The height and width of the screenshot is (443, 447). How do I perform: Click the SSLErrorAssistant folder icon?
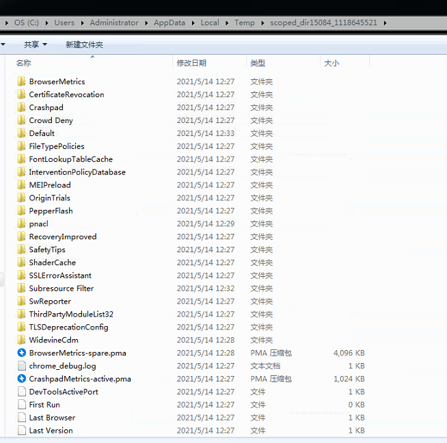pyautogui.click(x=21, y=276)
